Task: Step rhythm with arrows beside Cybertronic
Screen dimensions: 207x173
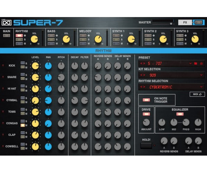Action: 143,87
